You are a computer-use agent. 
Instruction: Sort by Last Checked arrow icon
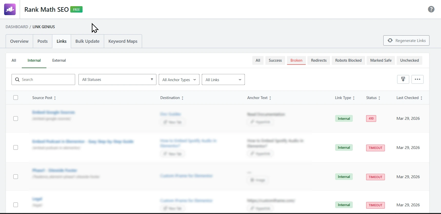[x=422, y=98]
